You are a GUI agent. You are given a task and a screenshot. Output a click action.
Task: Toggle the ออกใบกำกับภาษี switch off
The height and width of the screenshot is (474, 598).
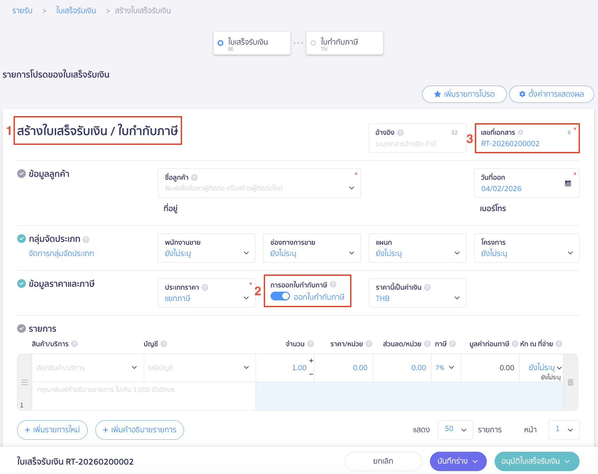280,296
